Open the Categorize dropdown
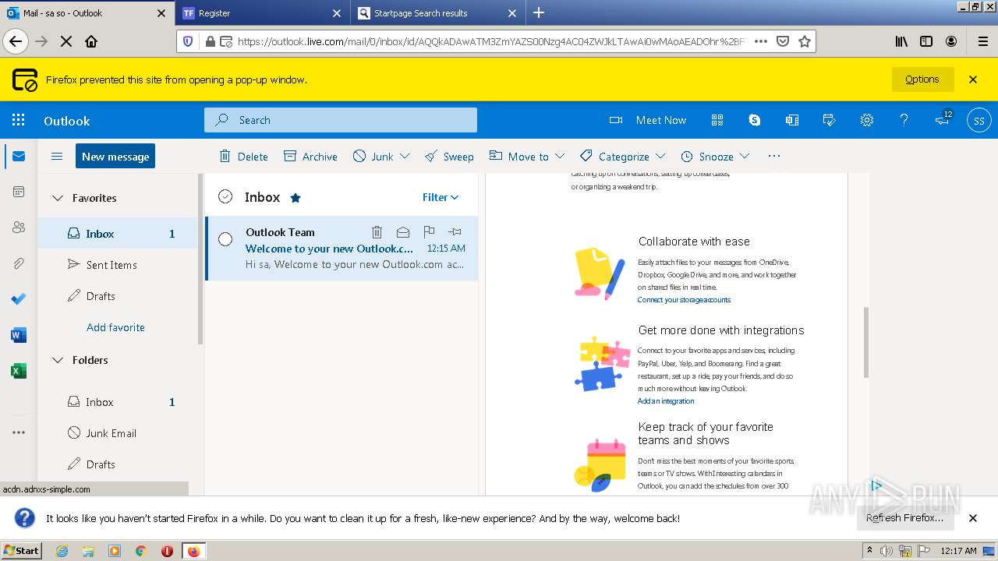The image size is (998, 561). (622, 156)
